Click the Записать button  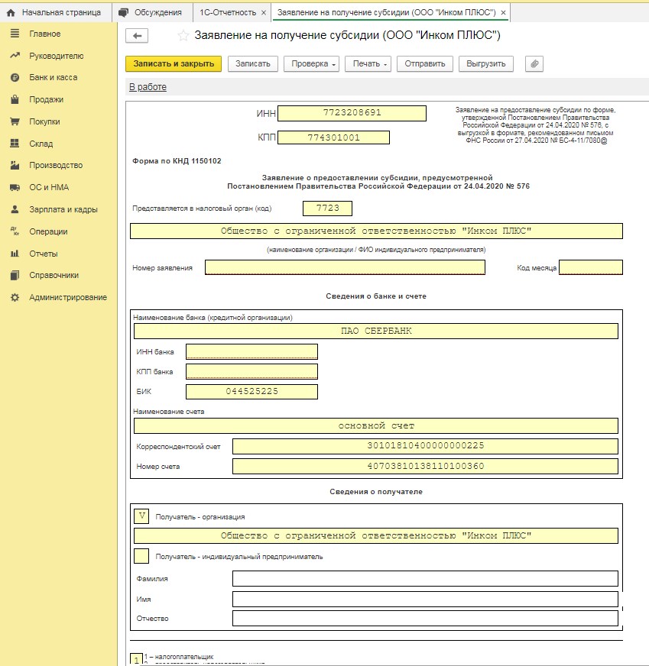coord(253,64)
